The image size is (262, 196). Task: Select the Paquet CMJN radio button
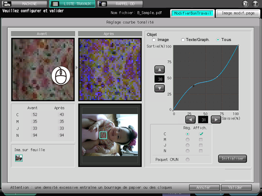(188, 160)
